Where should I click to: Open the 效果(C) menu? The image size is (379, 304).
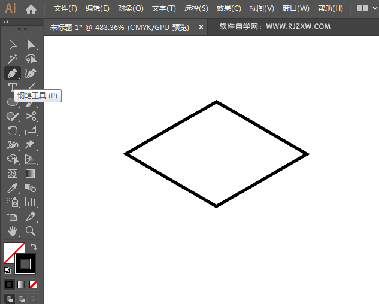tap(229, 9)
